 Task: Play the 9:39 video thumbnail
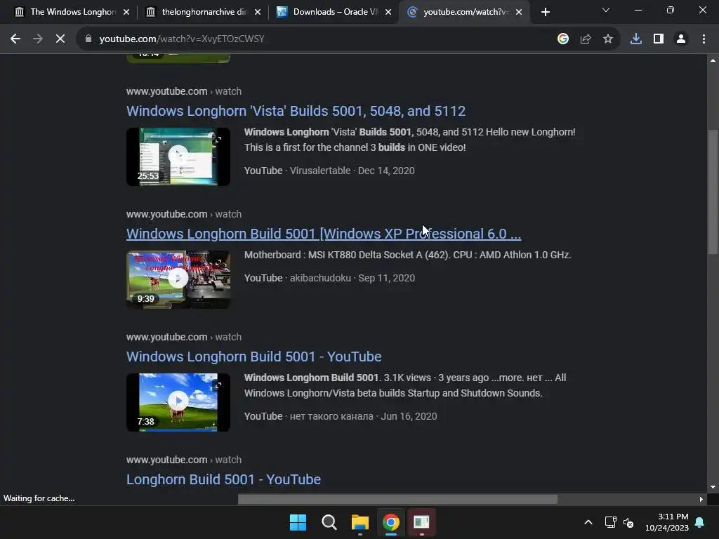[x=178, y=279]
